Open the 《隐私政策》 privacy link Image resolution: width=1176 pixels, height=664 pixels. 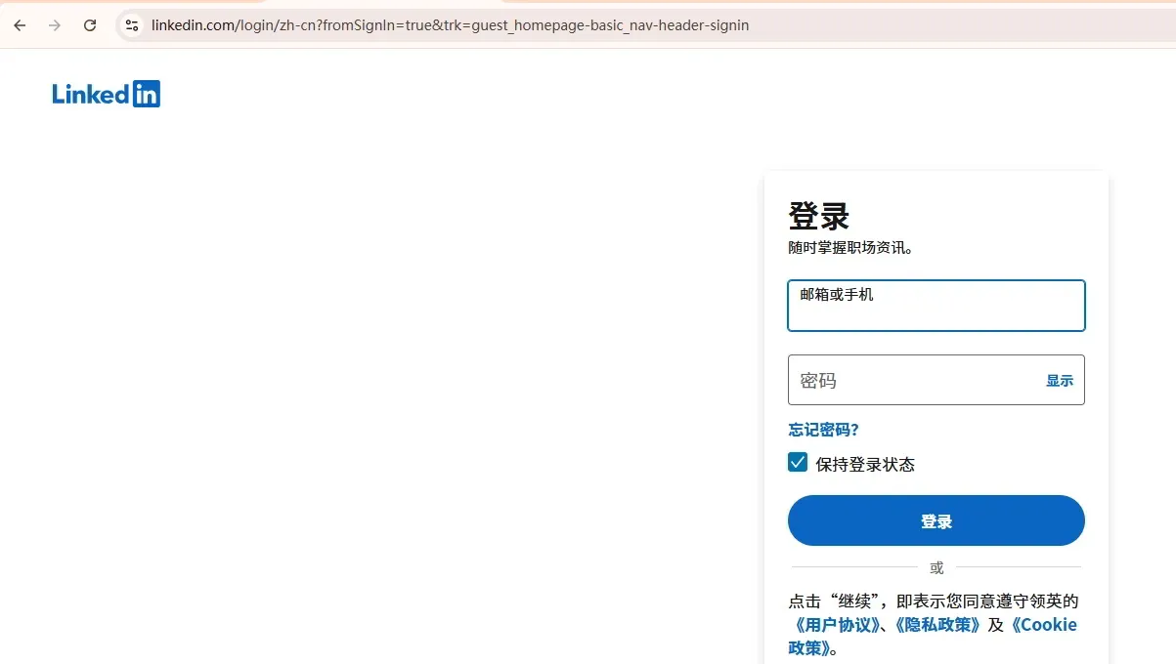(x=936, y=624)
